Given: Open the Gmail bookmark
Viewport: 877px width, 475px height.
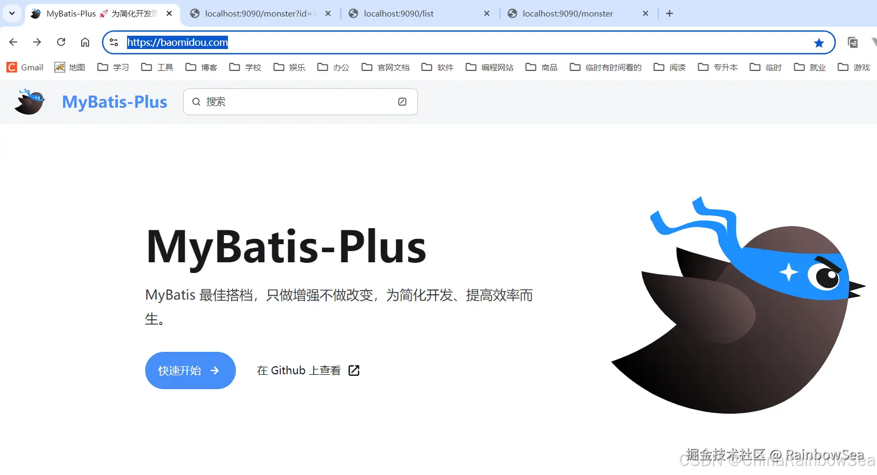Looking at the screenshot, I should click(x=25, y=67).
